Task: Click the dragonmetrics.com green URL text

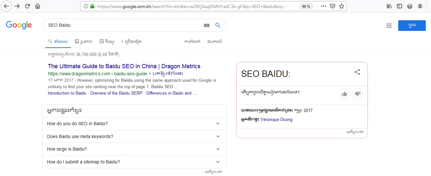Action: [x=97, y=74]
